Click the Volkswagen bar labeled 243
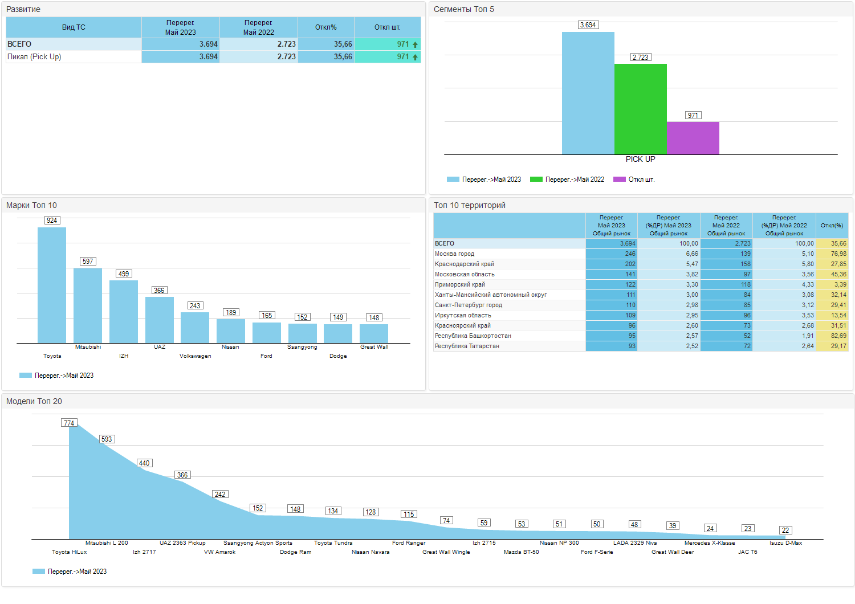This screenshot has height=604, width=855. 195,328
